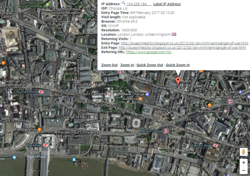
Task: Click The Blackfriar pub icon
Action: 39,130
